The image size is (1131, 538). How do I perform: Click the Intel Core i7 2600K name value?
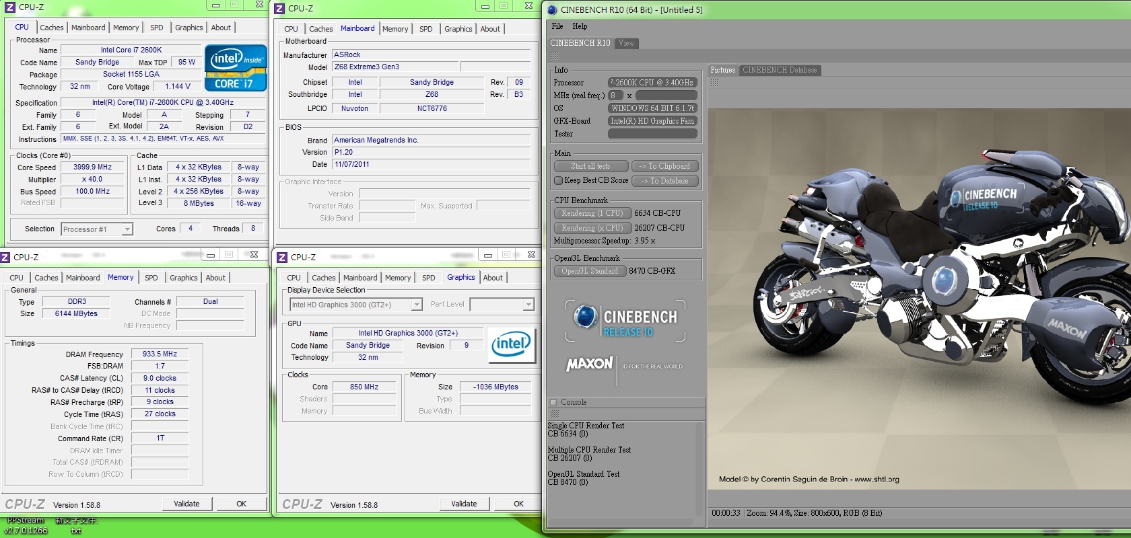(131, 50)
